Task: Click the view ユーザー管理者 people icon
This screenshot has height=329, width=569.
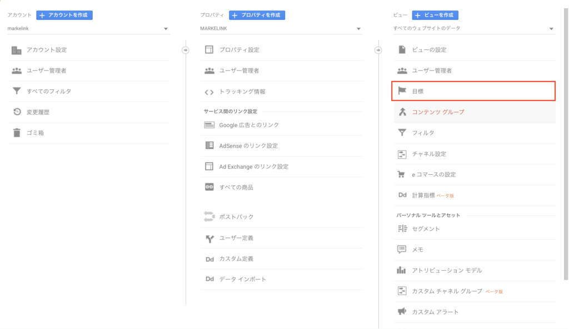Action: tap(402, 70)
